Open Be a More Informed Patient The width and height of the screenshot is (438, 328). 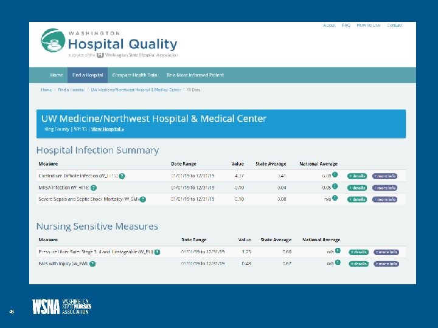click(195, 75)
